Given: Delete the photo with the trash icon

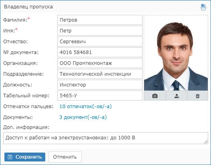Looking at the screenshot, I should click(197, 96).
